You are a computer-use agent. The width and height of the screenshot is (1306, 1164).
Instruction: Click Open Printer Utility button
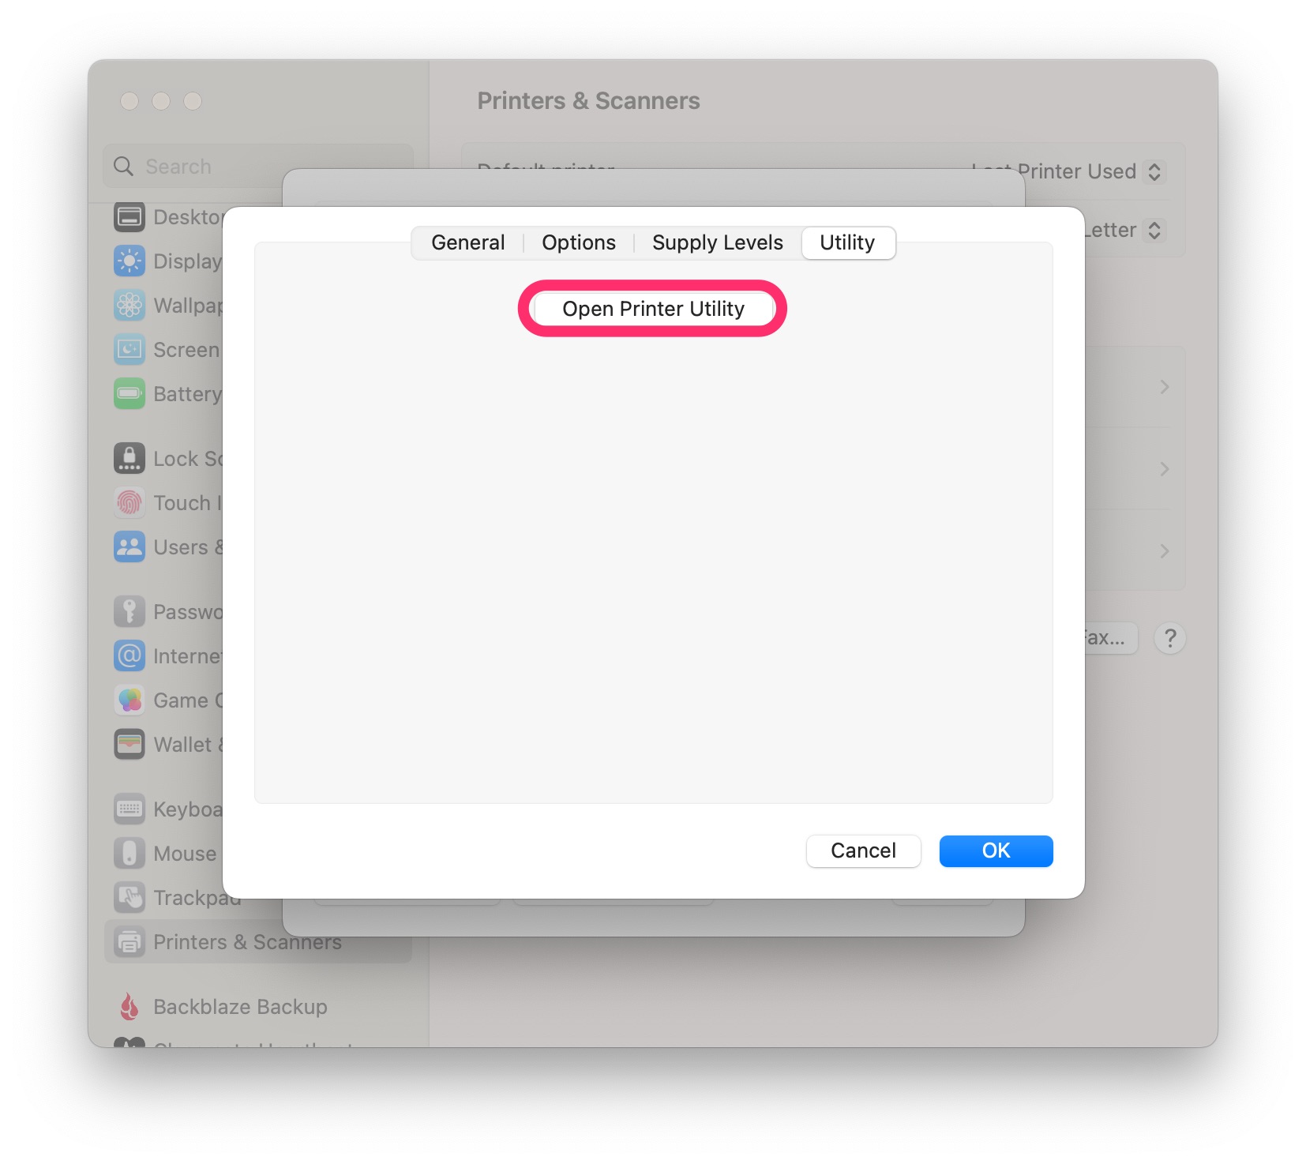pyautogui.click(x=653, y=308)
